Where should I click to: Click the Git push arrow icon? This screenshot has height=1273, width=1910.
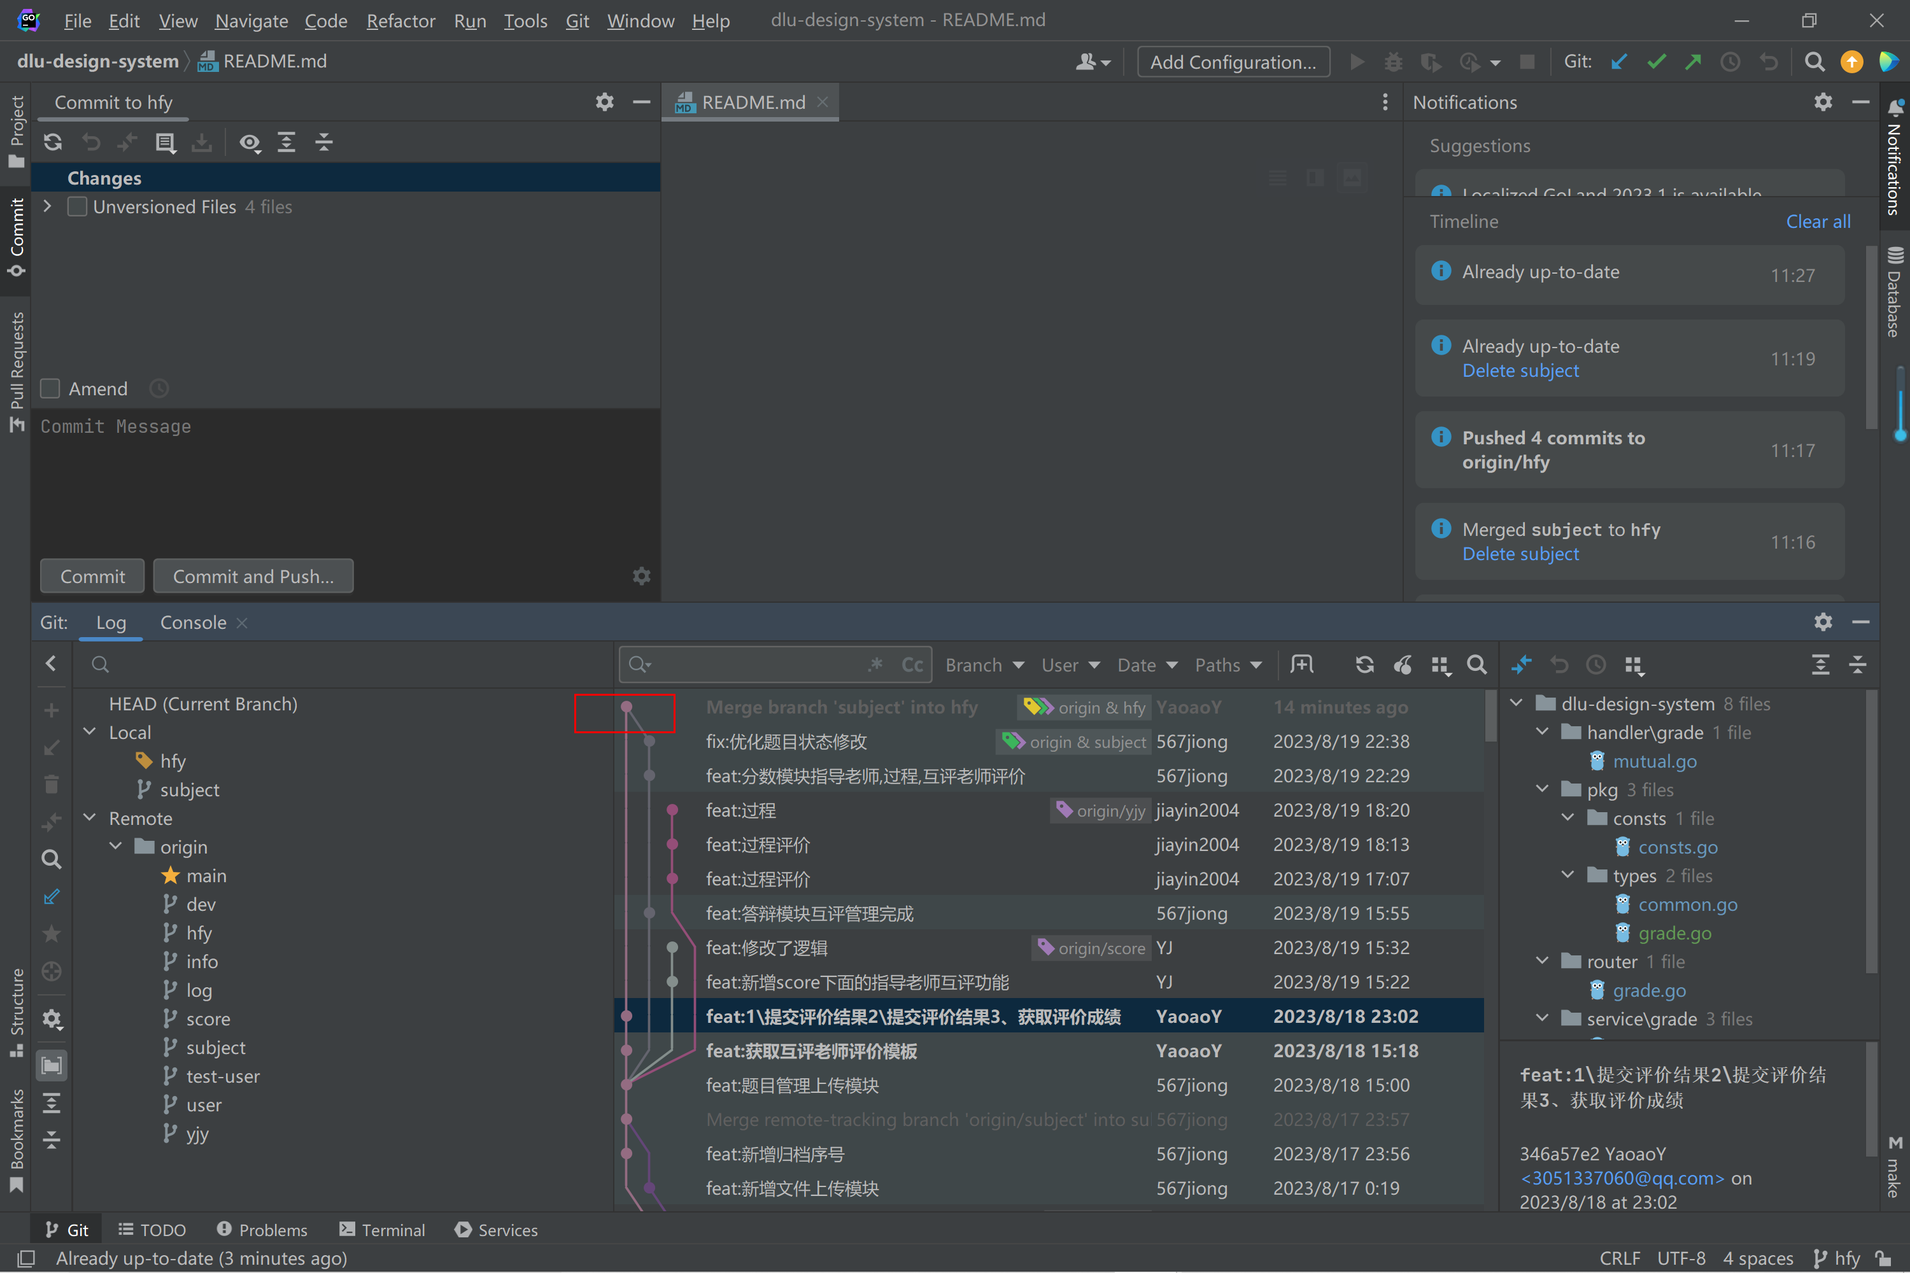point(1693,62)
